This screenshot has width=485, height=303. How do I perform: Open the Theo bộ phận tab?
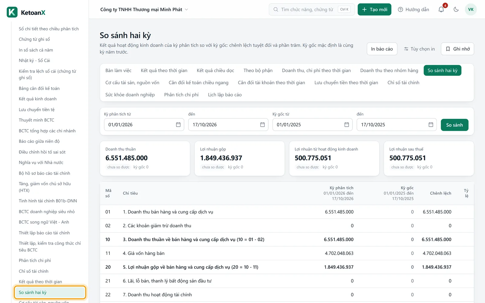coord(258,70)
